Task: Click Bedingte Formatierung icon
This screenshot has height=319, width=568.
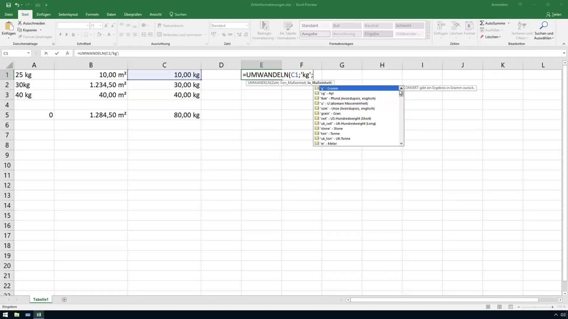Action: [264, 26]
